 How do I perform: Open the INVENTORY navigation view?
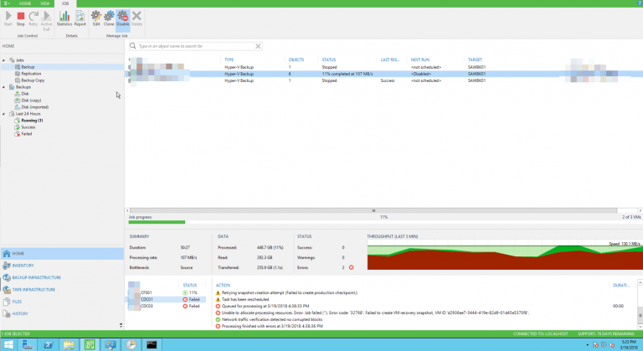[x=62, y=266]
